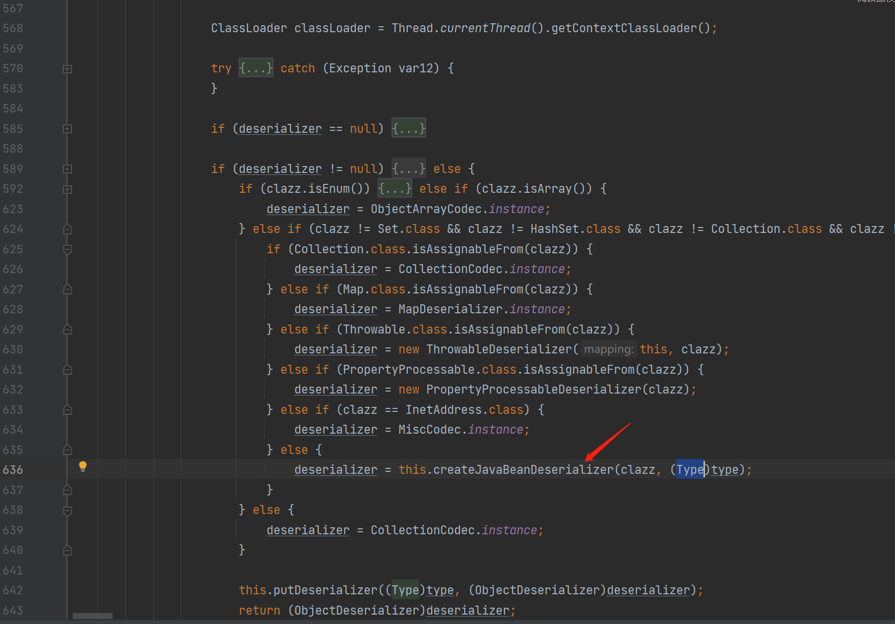Click PropertyProcessableDeserializer constructor name
The width and height of the screenshot is (895, 624).
click(x=534, y=390)
